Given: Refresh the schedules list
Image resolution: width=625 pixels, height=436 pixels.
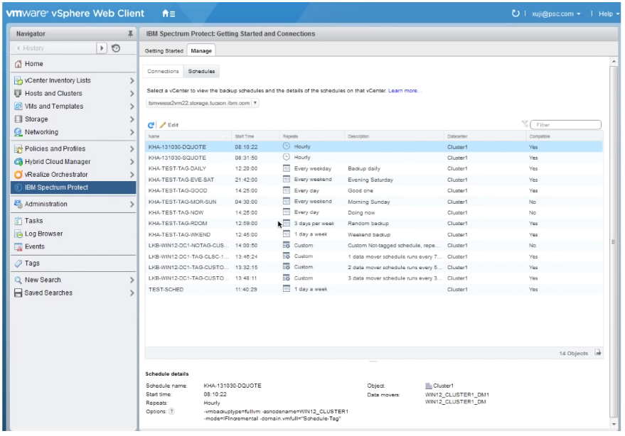Looking at the screenshot, I should pos(151,125).
